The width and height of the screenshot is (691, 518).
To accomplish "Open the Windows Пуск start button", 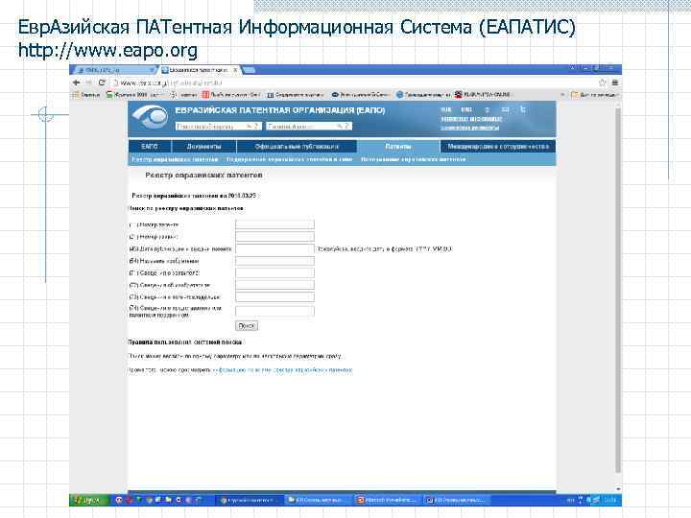I will pos(88,500).
